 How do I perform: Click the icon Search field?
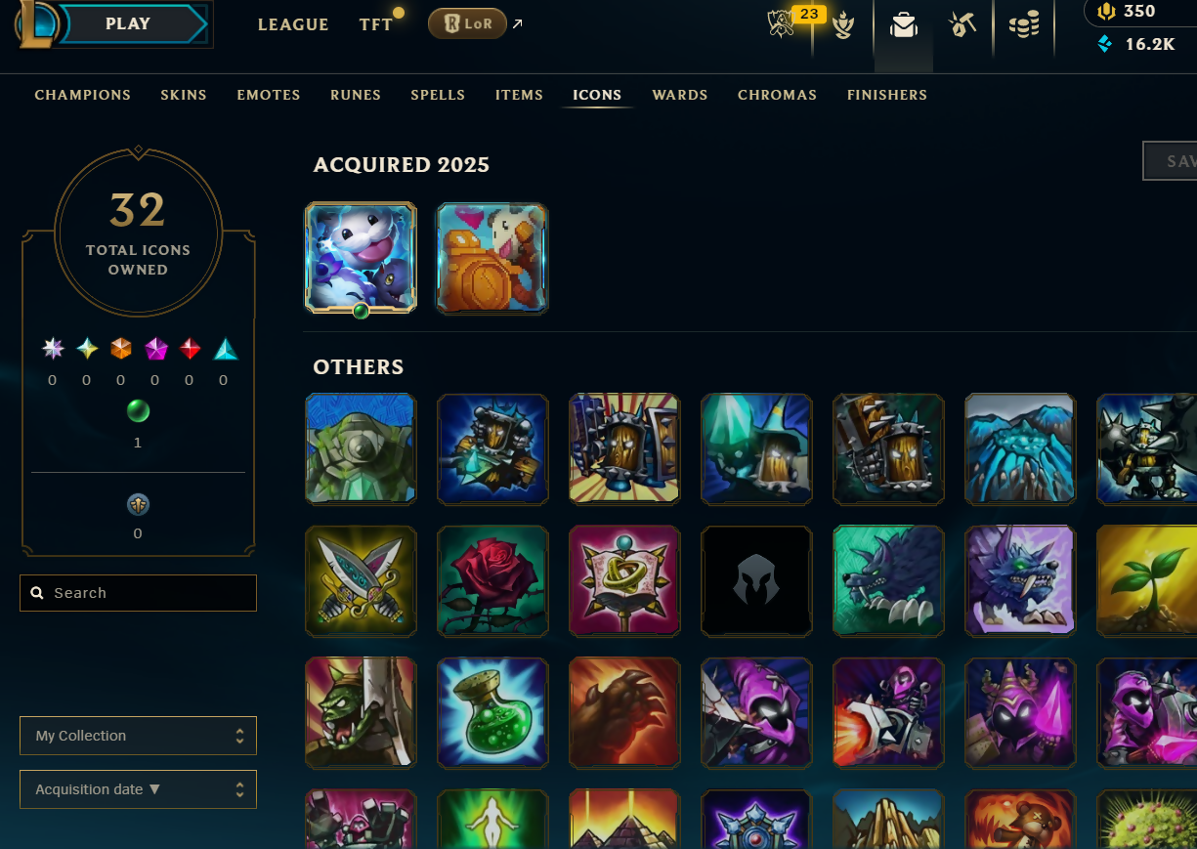click(138, 593)
